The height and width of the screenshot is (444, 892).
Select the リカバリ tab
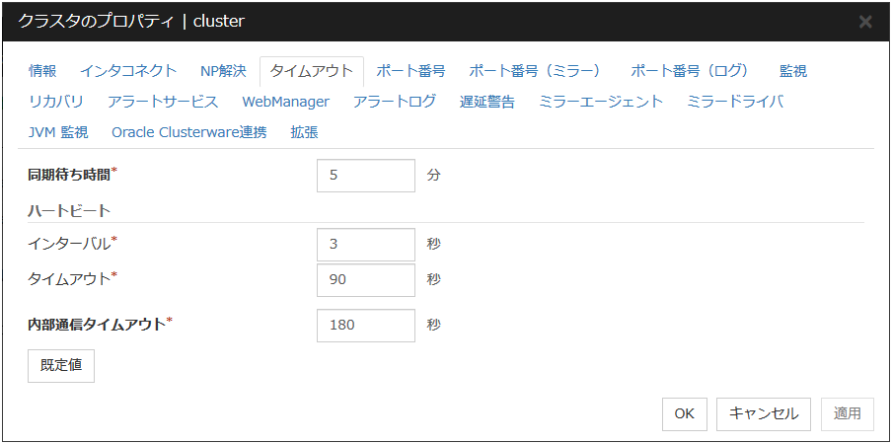pos(56,102)
